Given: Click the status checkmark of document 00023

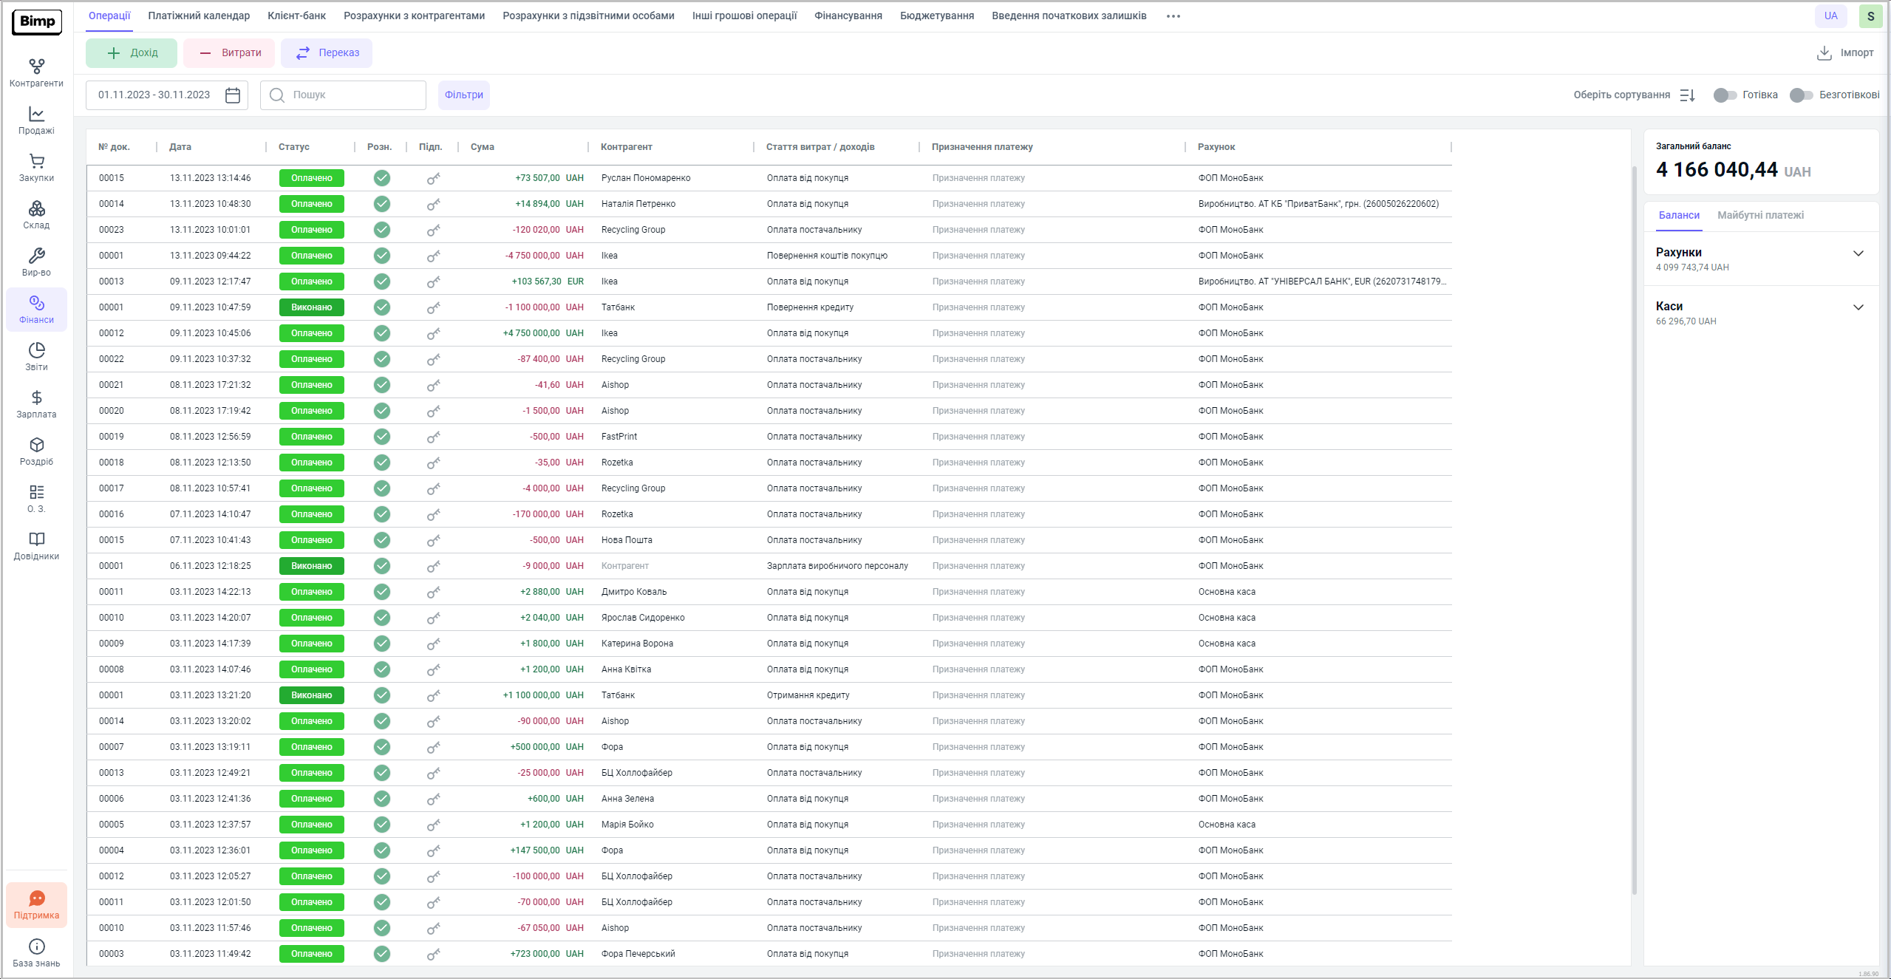Looking at the screenshot, I should point(381,230).
